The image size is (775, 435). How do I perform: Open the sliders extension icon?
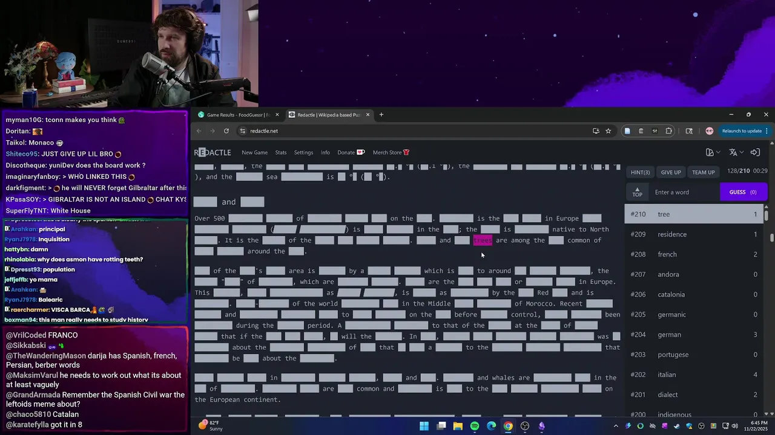(655, 131)
